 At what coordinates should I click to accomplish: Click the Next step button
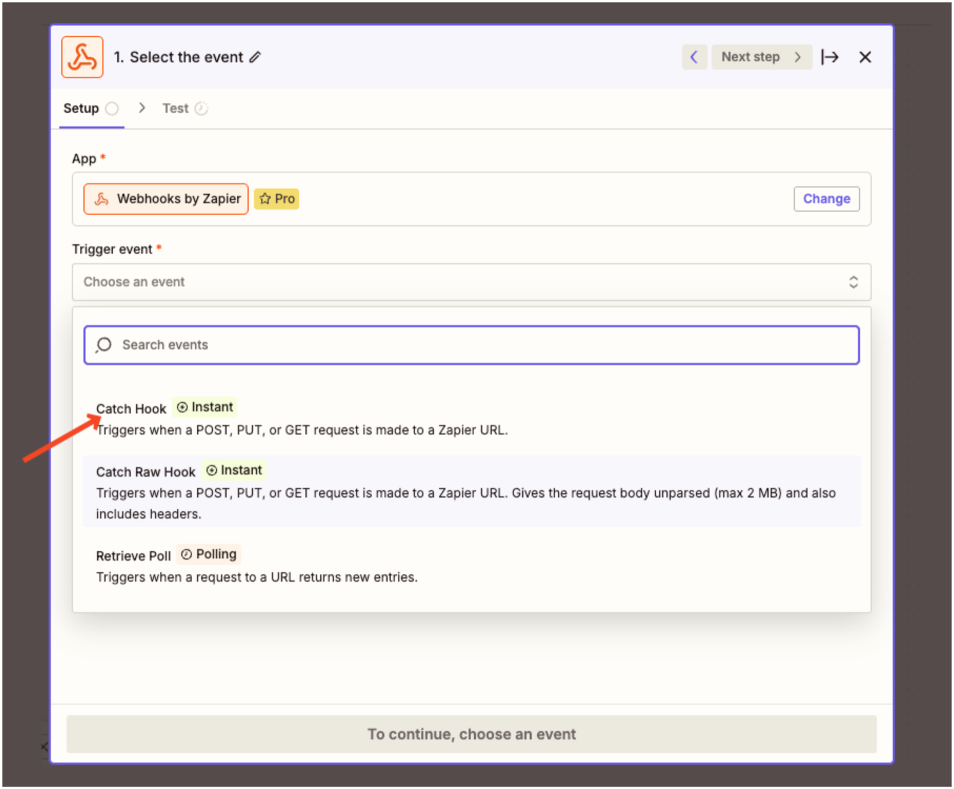click(761, 57)
